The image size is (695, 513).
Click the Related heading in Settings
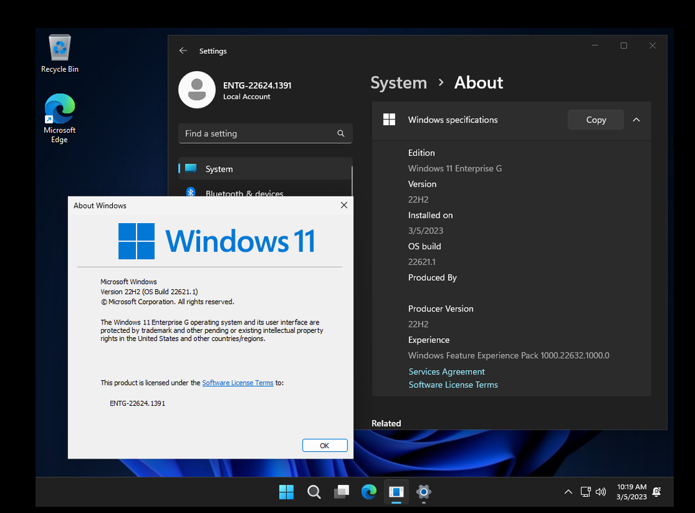(x=386, y=423)
